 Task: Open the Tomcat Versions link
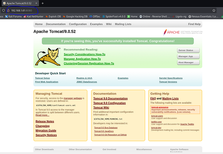[168, 82]
